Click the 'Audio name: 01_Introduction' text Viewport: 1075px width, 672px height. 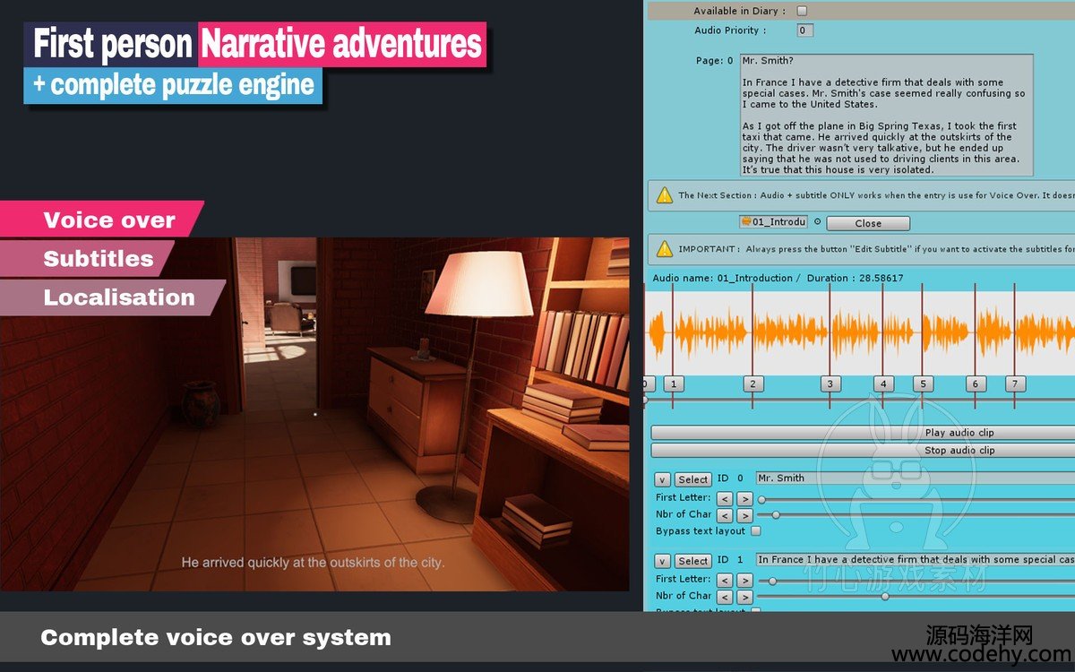pos(723,279)
